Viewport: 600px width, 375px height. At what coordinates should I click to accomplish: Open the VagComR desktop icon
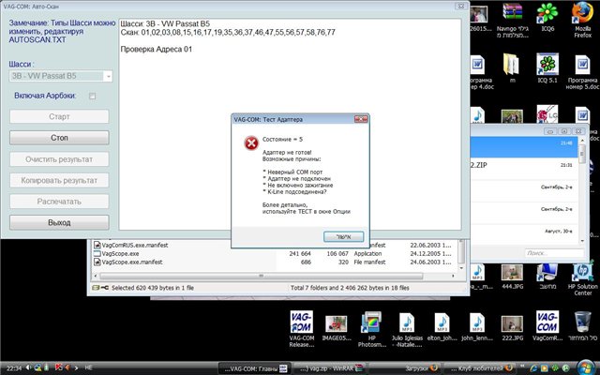point(547,326)
